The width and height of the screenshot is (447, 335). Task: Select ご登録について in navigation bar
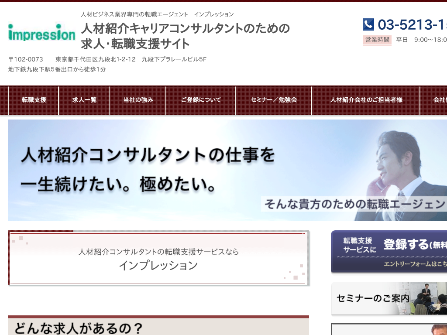click(x=201, y=100)
